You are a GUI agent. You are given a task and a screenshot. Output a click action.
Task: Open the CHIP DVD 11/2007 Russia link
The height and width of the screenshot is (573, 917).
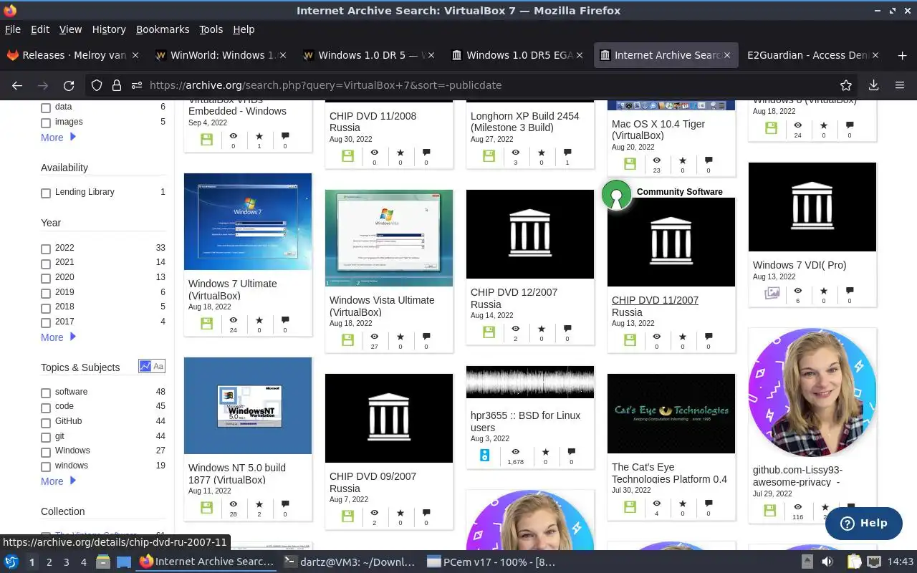(655, 306)
